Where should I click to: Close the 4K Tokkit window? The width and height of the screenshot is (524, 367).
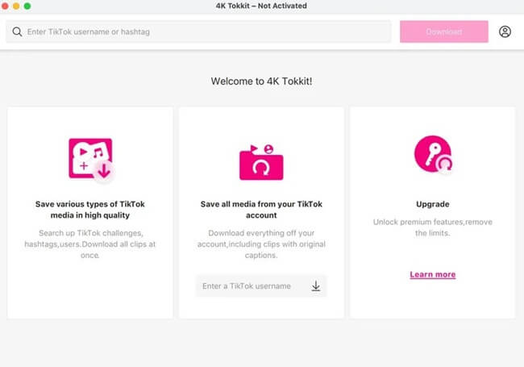pos(5,6)
